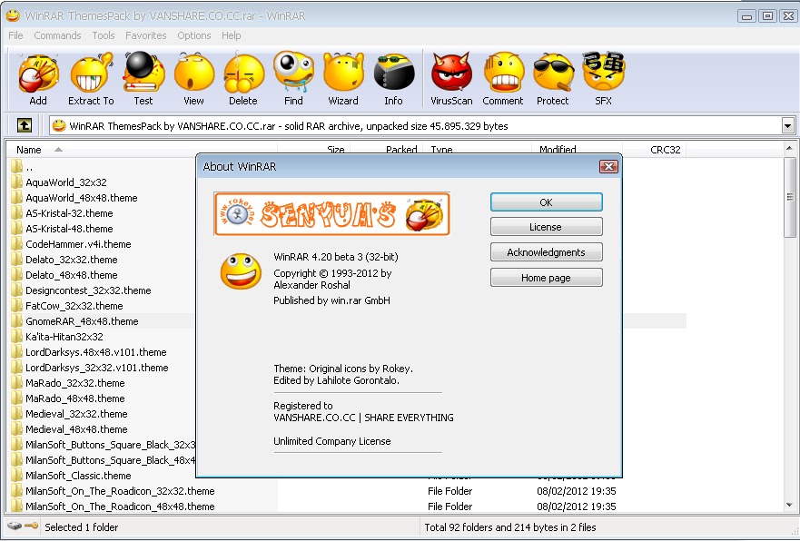Click the archive path text field
This screenshot has height=541, width=800.
click(416, 125)
